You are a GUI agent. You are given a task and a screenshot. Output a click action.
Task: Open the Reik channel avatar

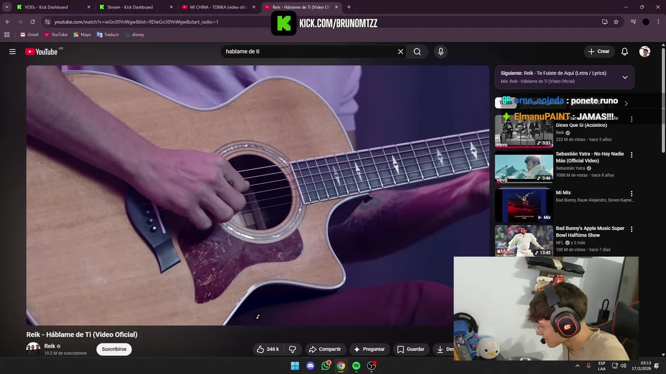coord(33,349)
